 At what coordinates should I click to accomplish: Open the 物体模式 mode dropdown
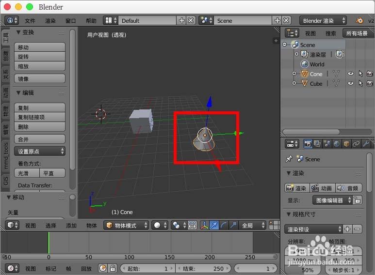(x=126, y=225)
